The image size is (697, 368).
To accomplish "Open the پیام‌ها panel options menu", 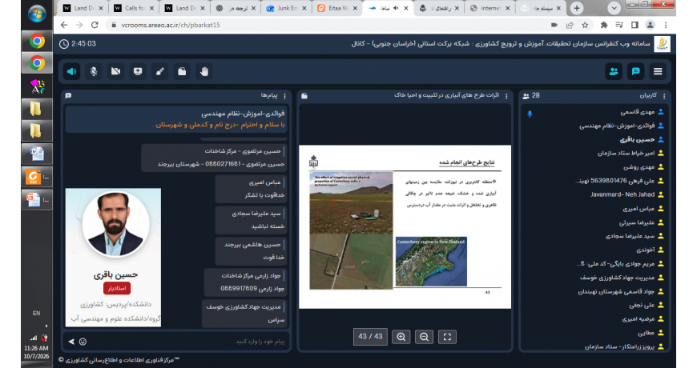I will click(285, 96).
